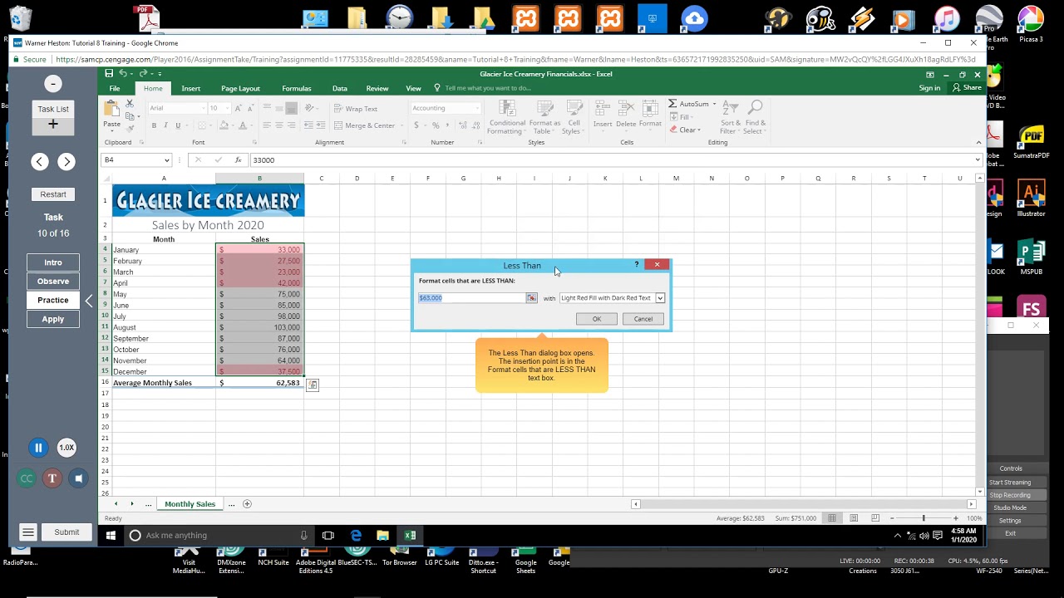Image resolution: width=1064 pixels, height=598 pixels.
Task: Click the Quick Analysis icon below data
Action: tap(313, 385)
